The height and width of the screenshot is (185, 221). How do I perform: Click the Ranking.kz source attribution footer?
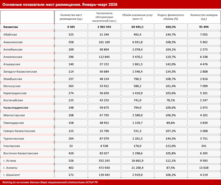(50, 182)
